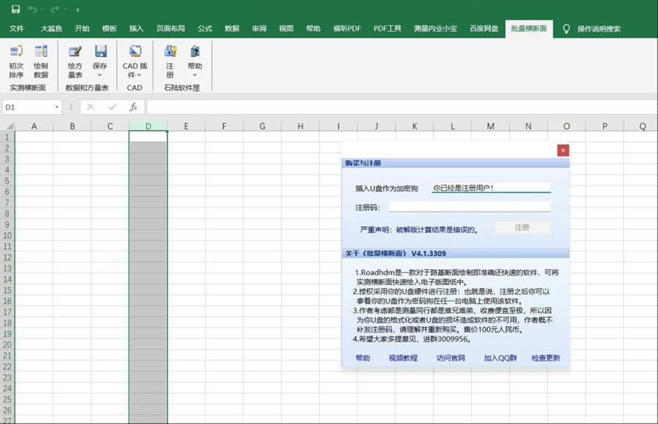This screenshot has width=658, height=424.
Task: Click the lightbulb search icon
Action: [566, 29]
